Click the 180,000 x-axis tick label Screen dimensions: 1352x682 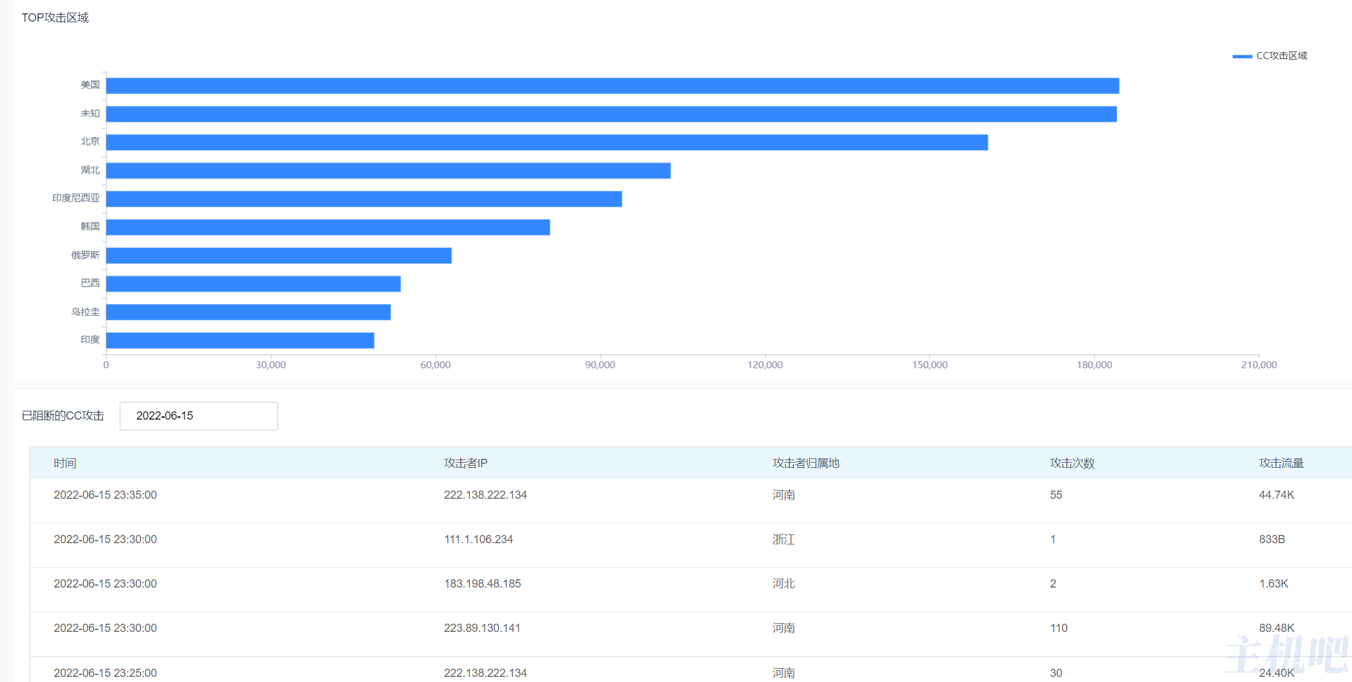pyautogui.click(x=1094, y=365)
